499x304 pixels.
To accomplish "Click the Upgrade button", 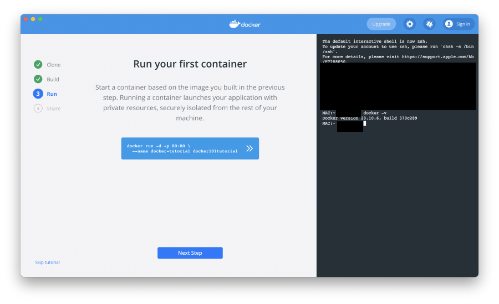I will 381,24.
